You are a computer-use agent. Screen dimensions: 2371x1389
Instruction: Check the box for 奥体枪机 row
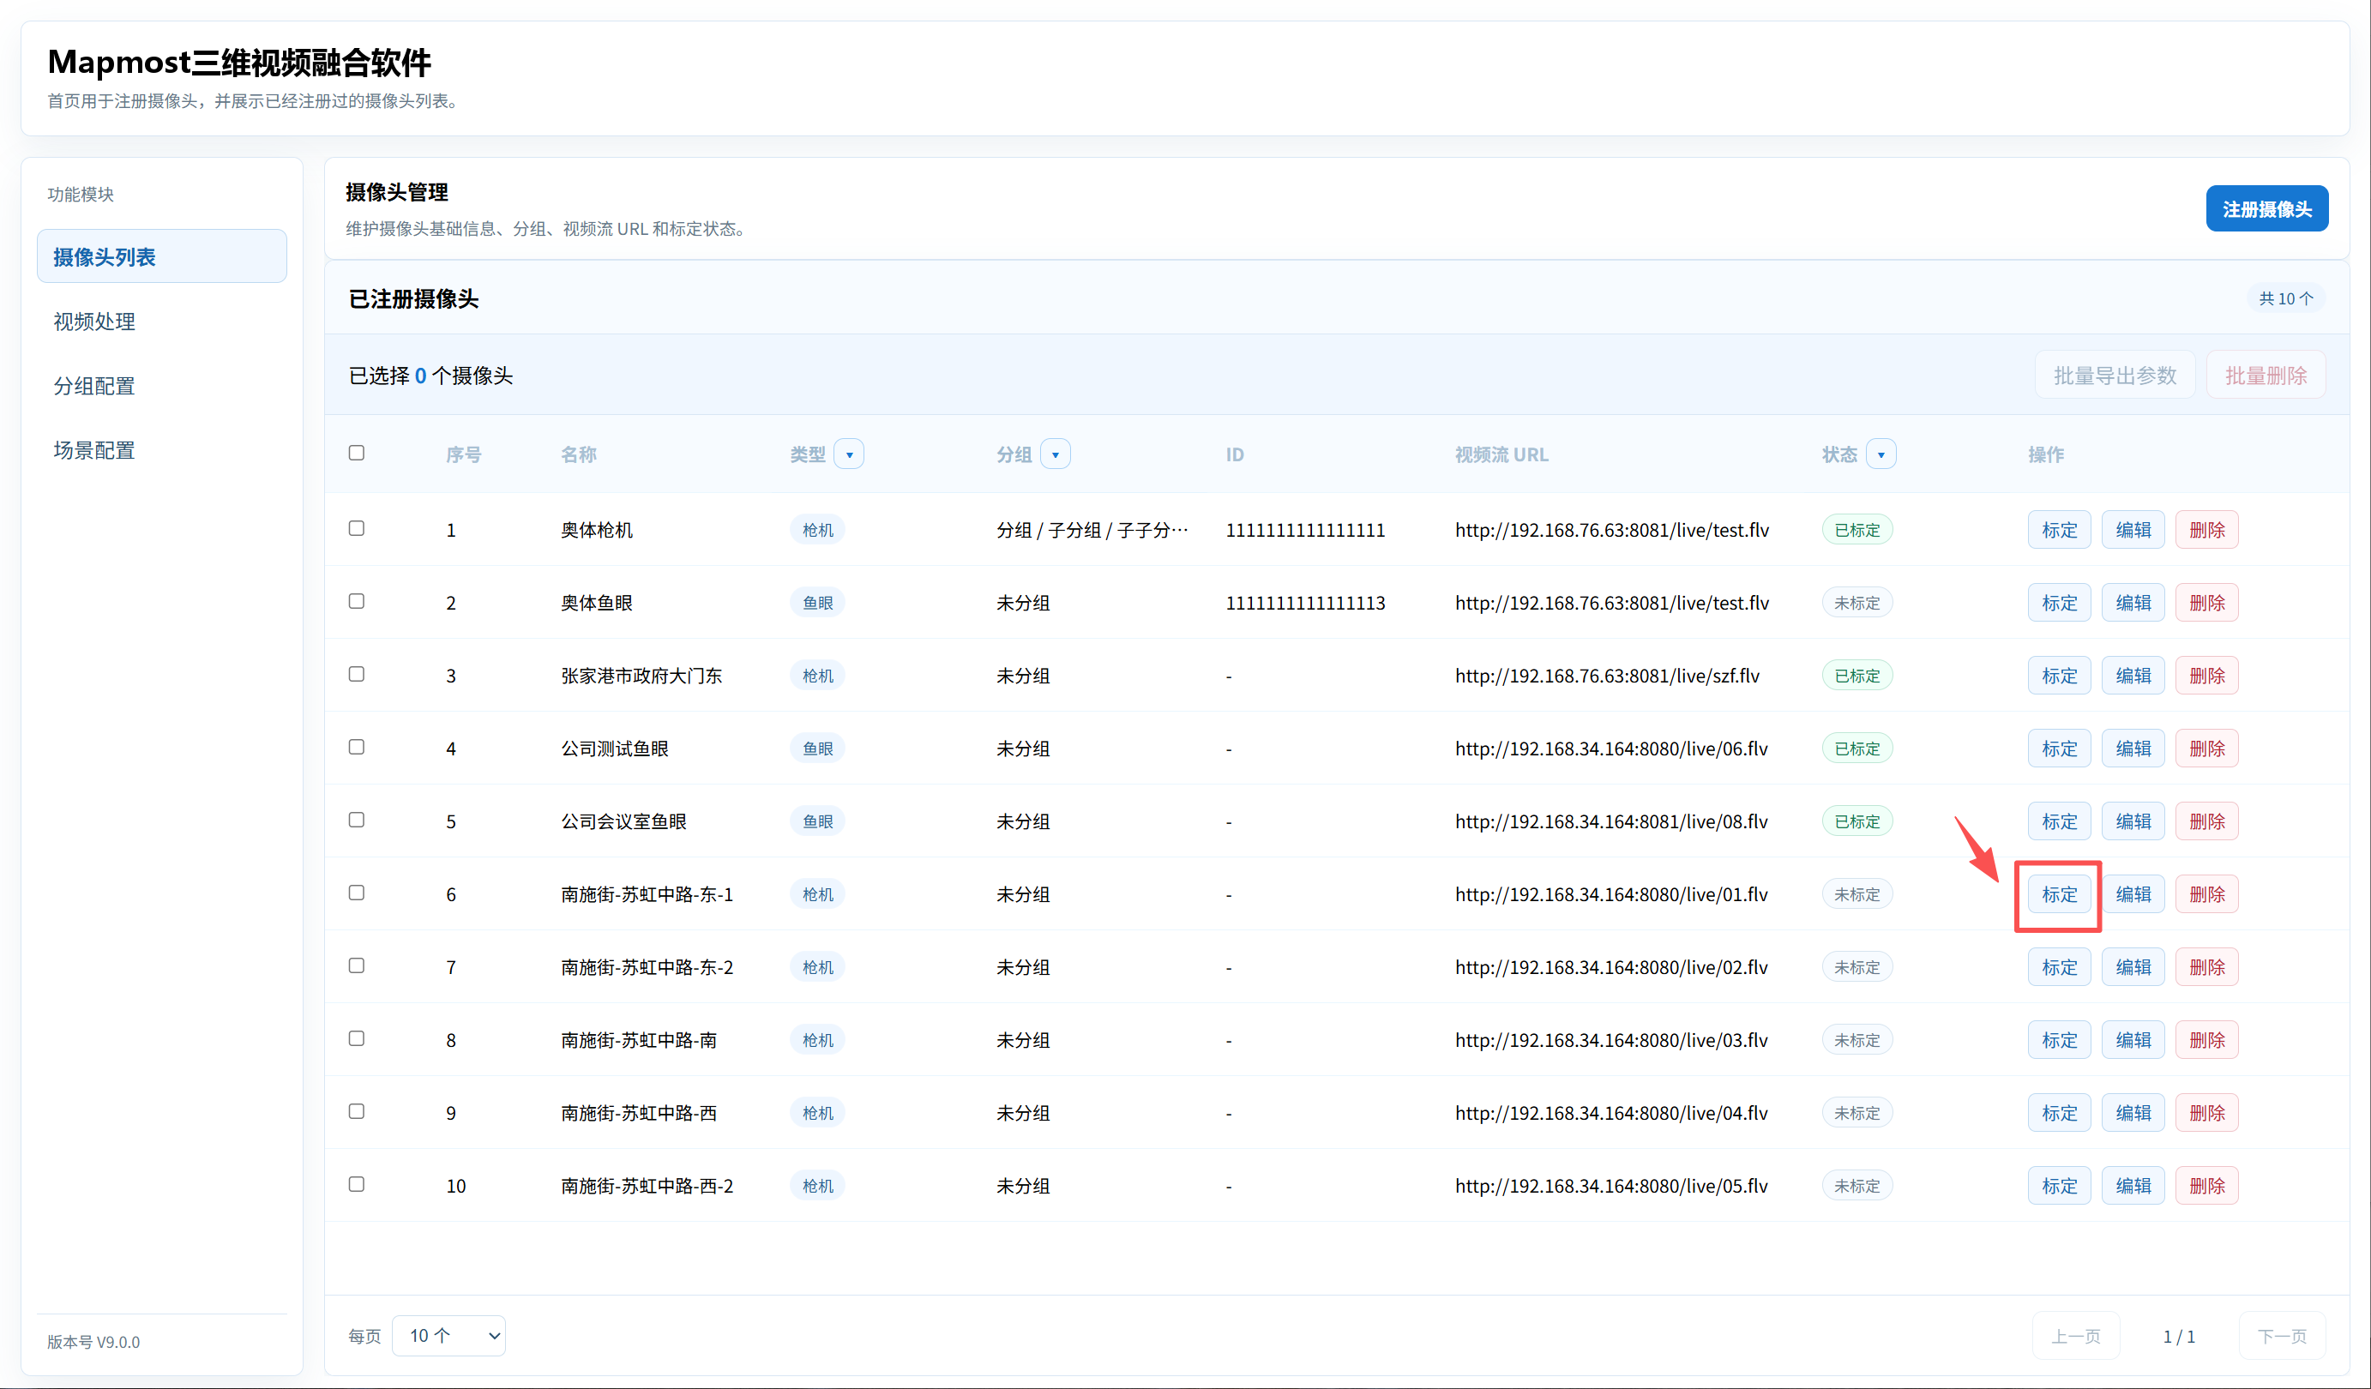pos(357,528)
